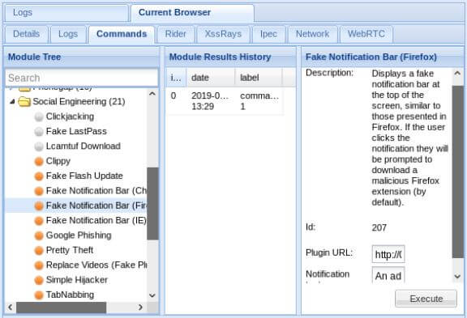Click module tree scroll up arrow
The image size is (467, 318).
(152, 94)
